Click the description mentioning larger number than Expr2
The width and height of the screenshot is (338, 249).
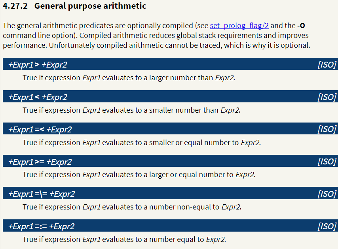[129, 78]
